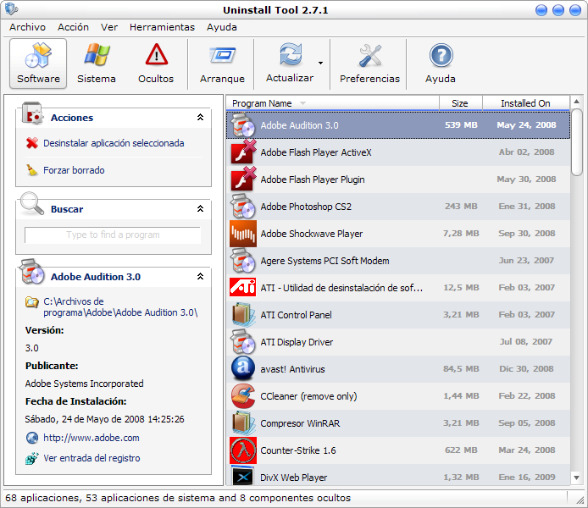This screenshot has height=508, width=588.
Task: Open Preferencias settings
Action: point(369,64)
